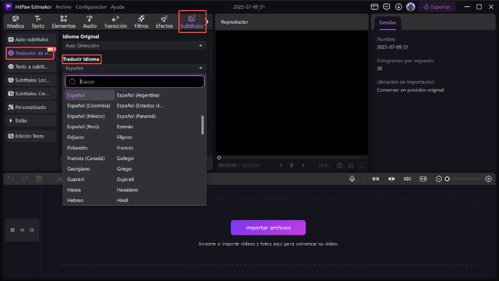Screen dimensions: 499x281
Task: Click the Buscar language search field
Action: click(135, 82)
